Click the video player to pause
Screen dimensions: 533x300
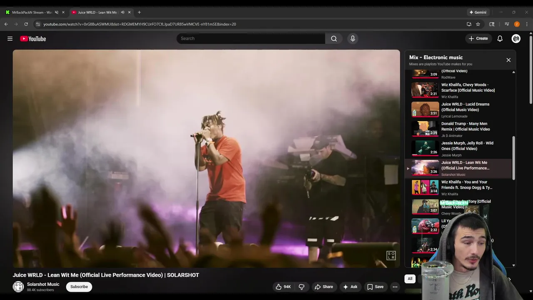[206, 159]
